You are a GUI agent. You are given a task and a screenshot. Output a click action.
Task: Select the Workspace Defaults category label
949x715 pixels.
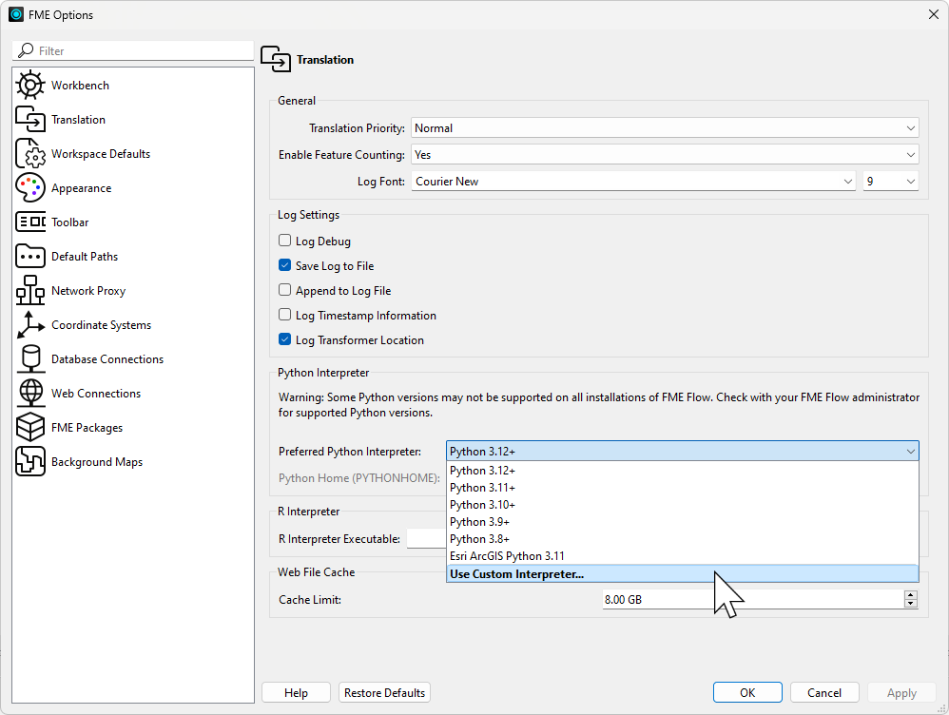tap(101, 154)
